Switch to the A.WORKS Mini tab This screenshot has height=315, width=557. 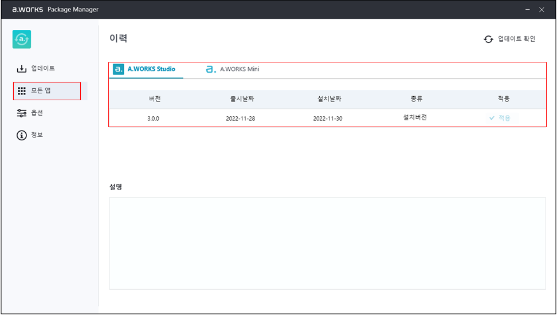pyautogui.click(x=233, y=70)
